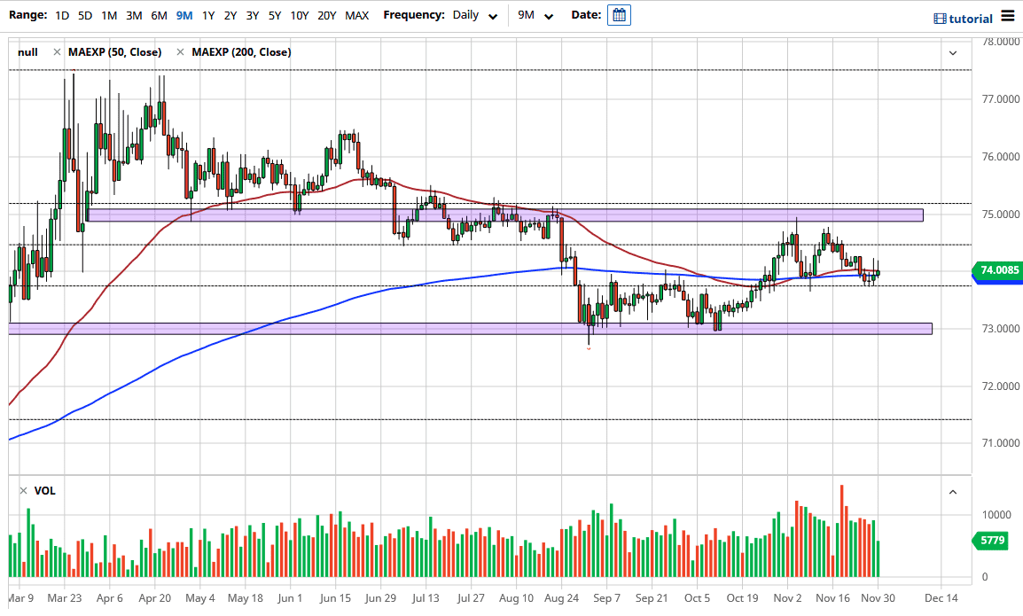Expand the volume panel chevron
Screen dimensions: 1023x616
[x=953, y=492]
